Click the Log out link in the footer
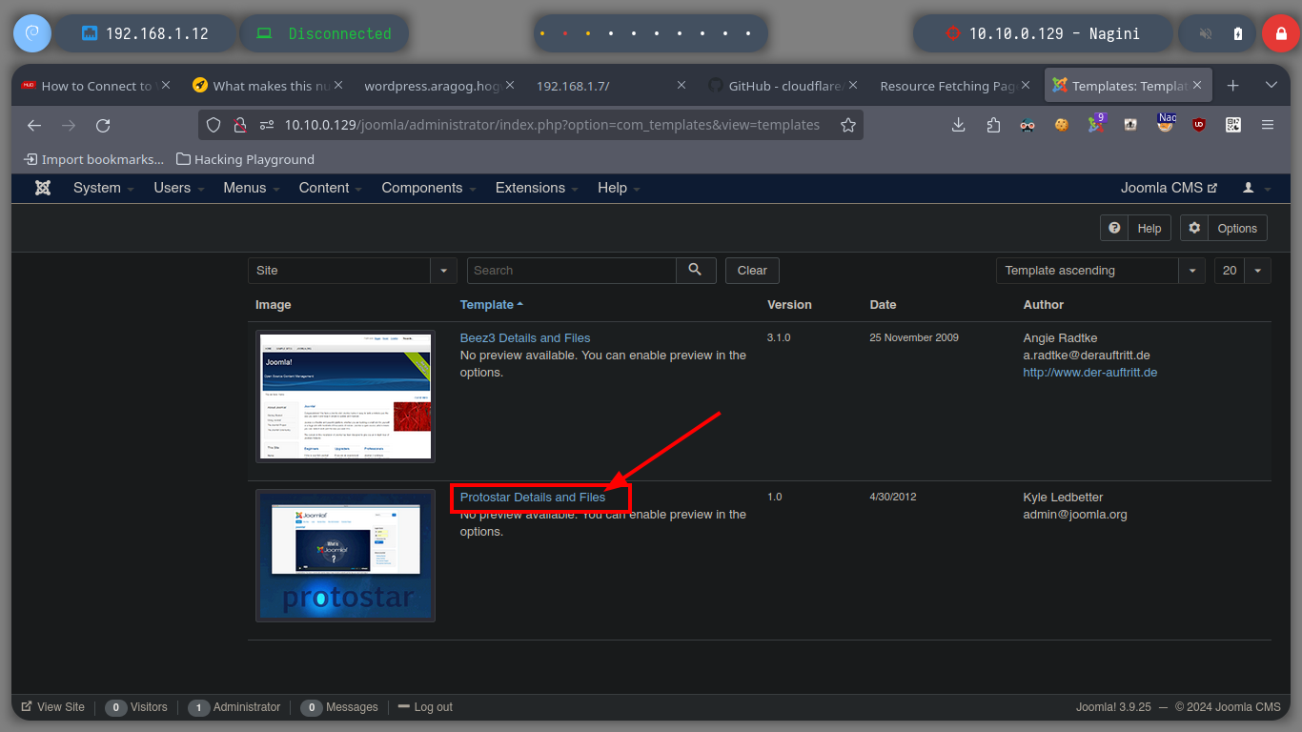The width and height of the screenshot is (1302, 732). [x=425, y=707]
